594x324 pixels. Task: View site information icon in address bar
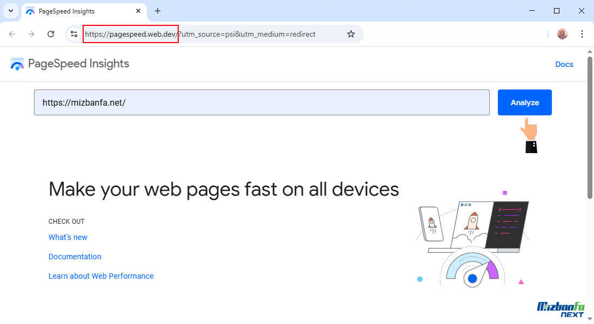pyautogui.click(x=74, y=34)
